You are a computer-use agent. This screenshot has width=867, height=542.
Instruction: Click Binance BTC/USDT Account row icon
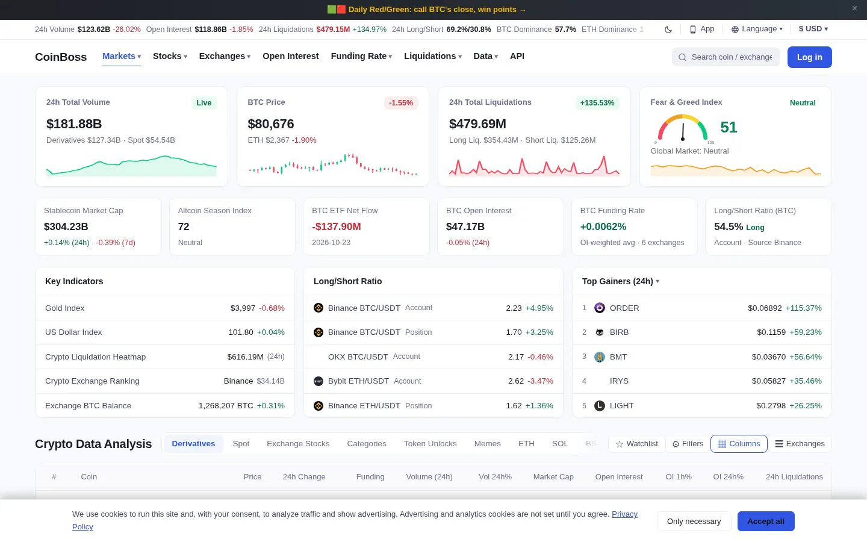(x=319, y=308)
